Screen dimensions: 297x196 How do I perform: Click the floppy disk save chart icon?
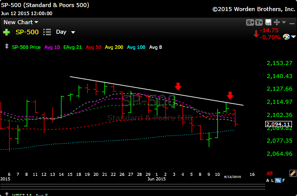tap(268, 22)
